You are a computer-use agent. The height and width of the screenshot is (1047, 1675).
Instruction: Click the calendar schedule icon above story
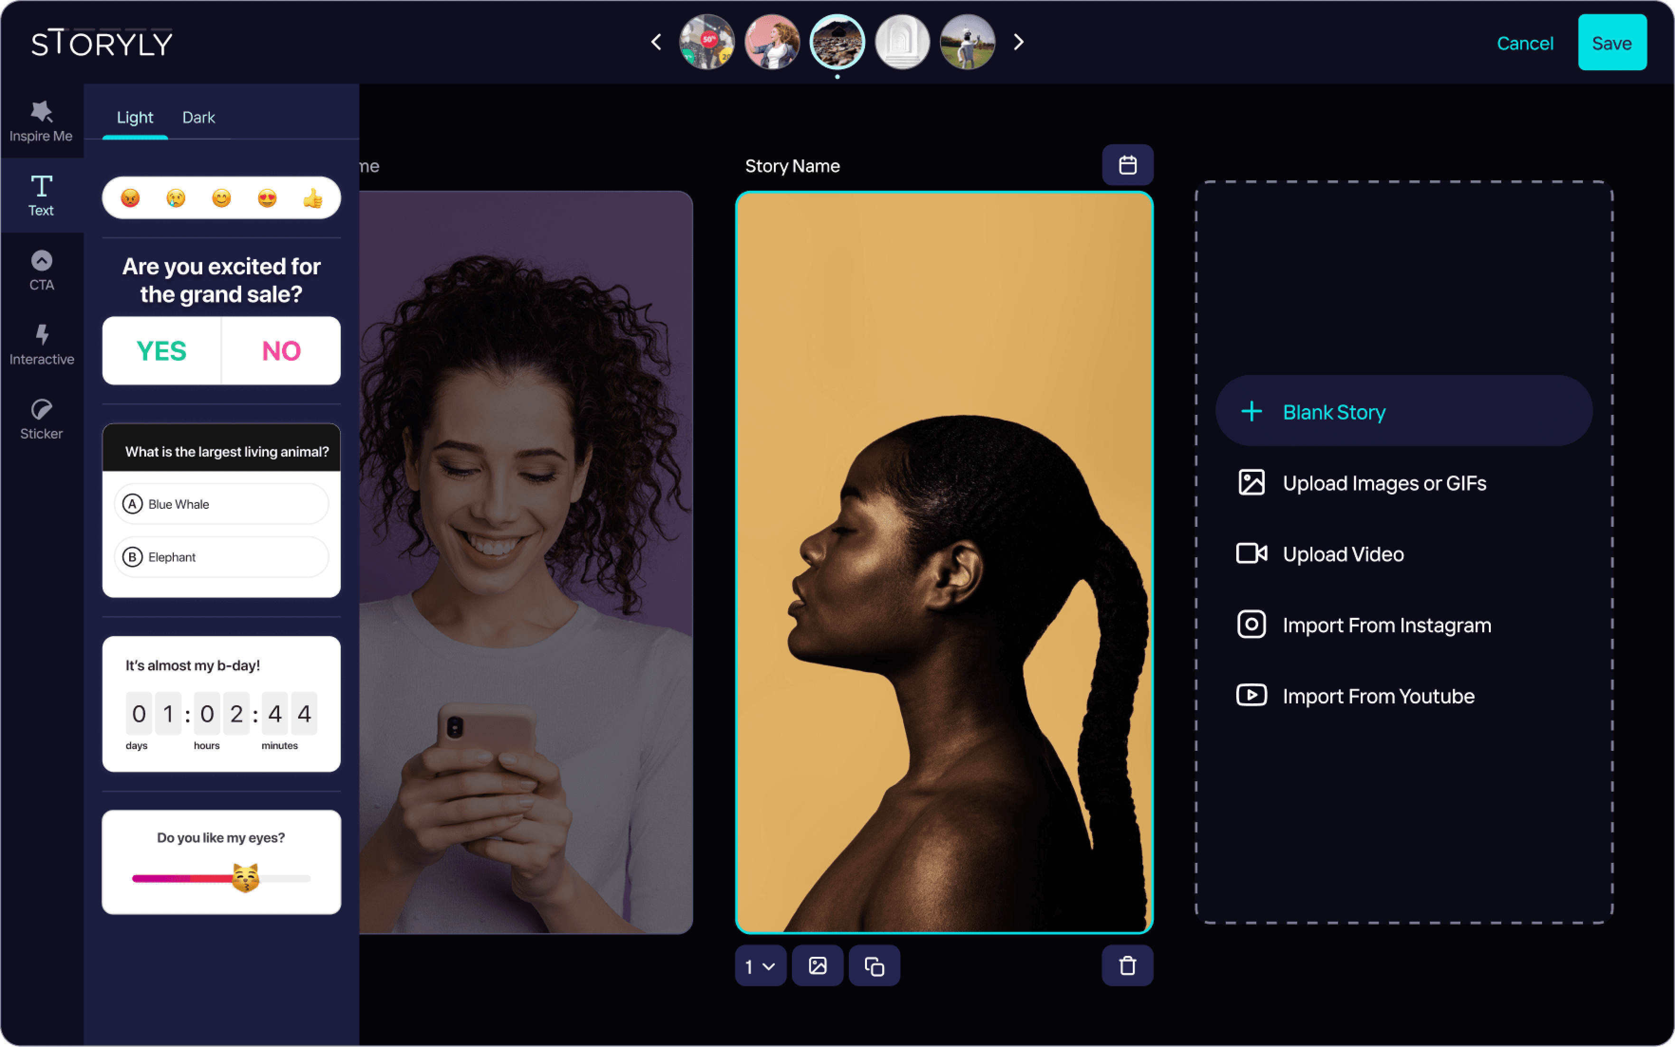click(x=1127, y=165)
